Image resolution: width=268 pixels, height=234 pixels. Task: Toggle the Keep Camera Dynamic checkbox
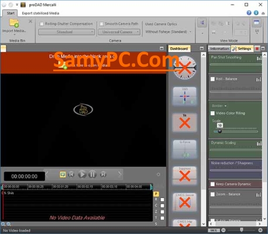click(212, 184)
